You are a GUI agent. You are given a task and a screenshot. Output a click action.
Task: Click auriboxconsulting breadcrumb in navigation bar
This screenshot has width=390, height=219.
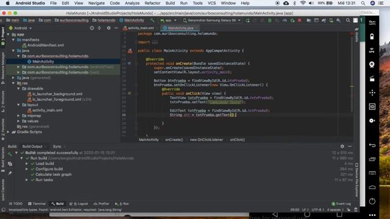click(72, 20)
